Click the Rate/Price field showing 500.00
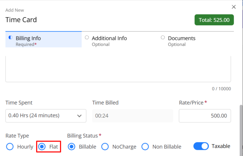This screenshot has width=243, height=156. tap(205, 116)
